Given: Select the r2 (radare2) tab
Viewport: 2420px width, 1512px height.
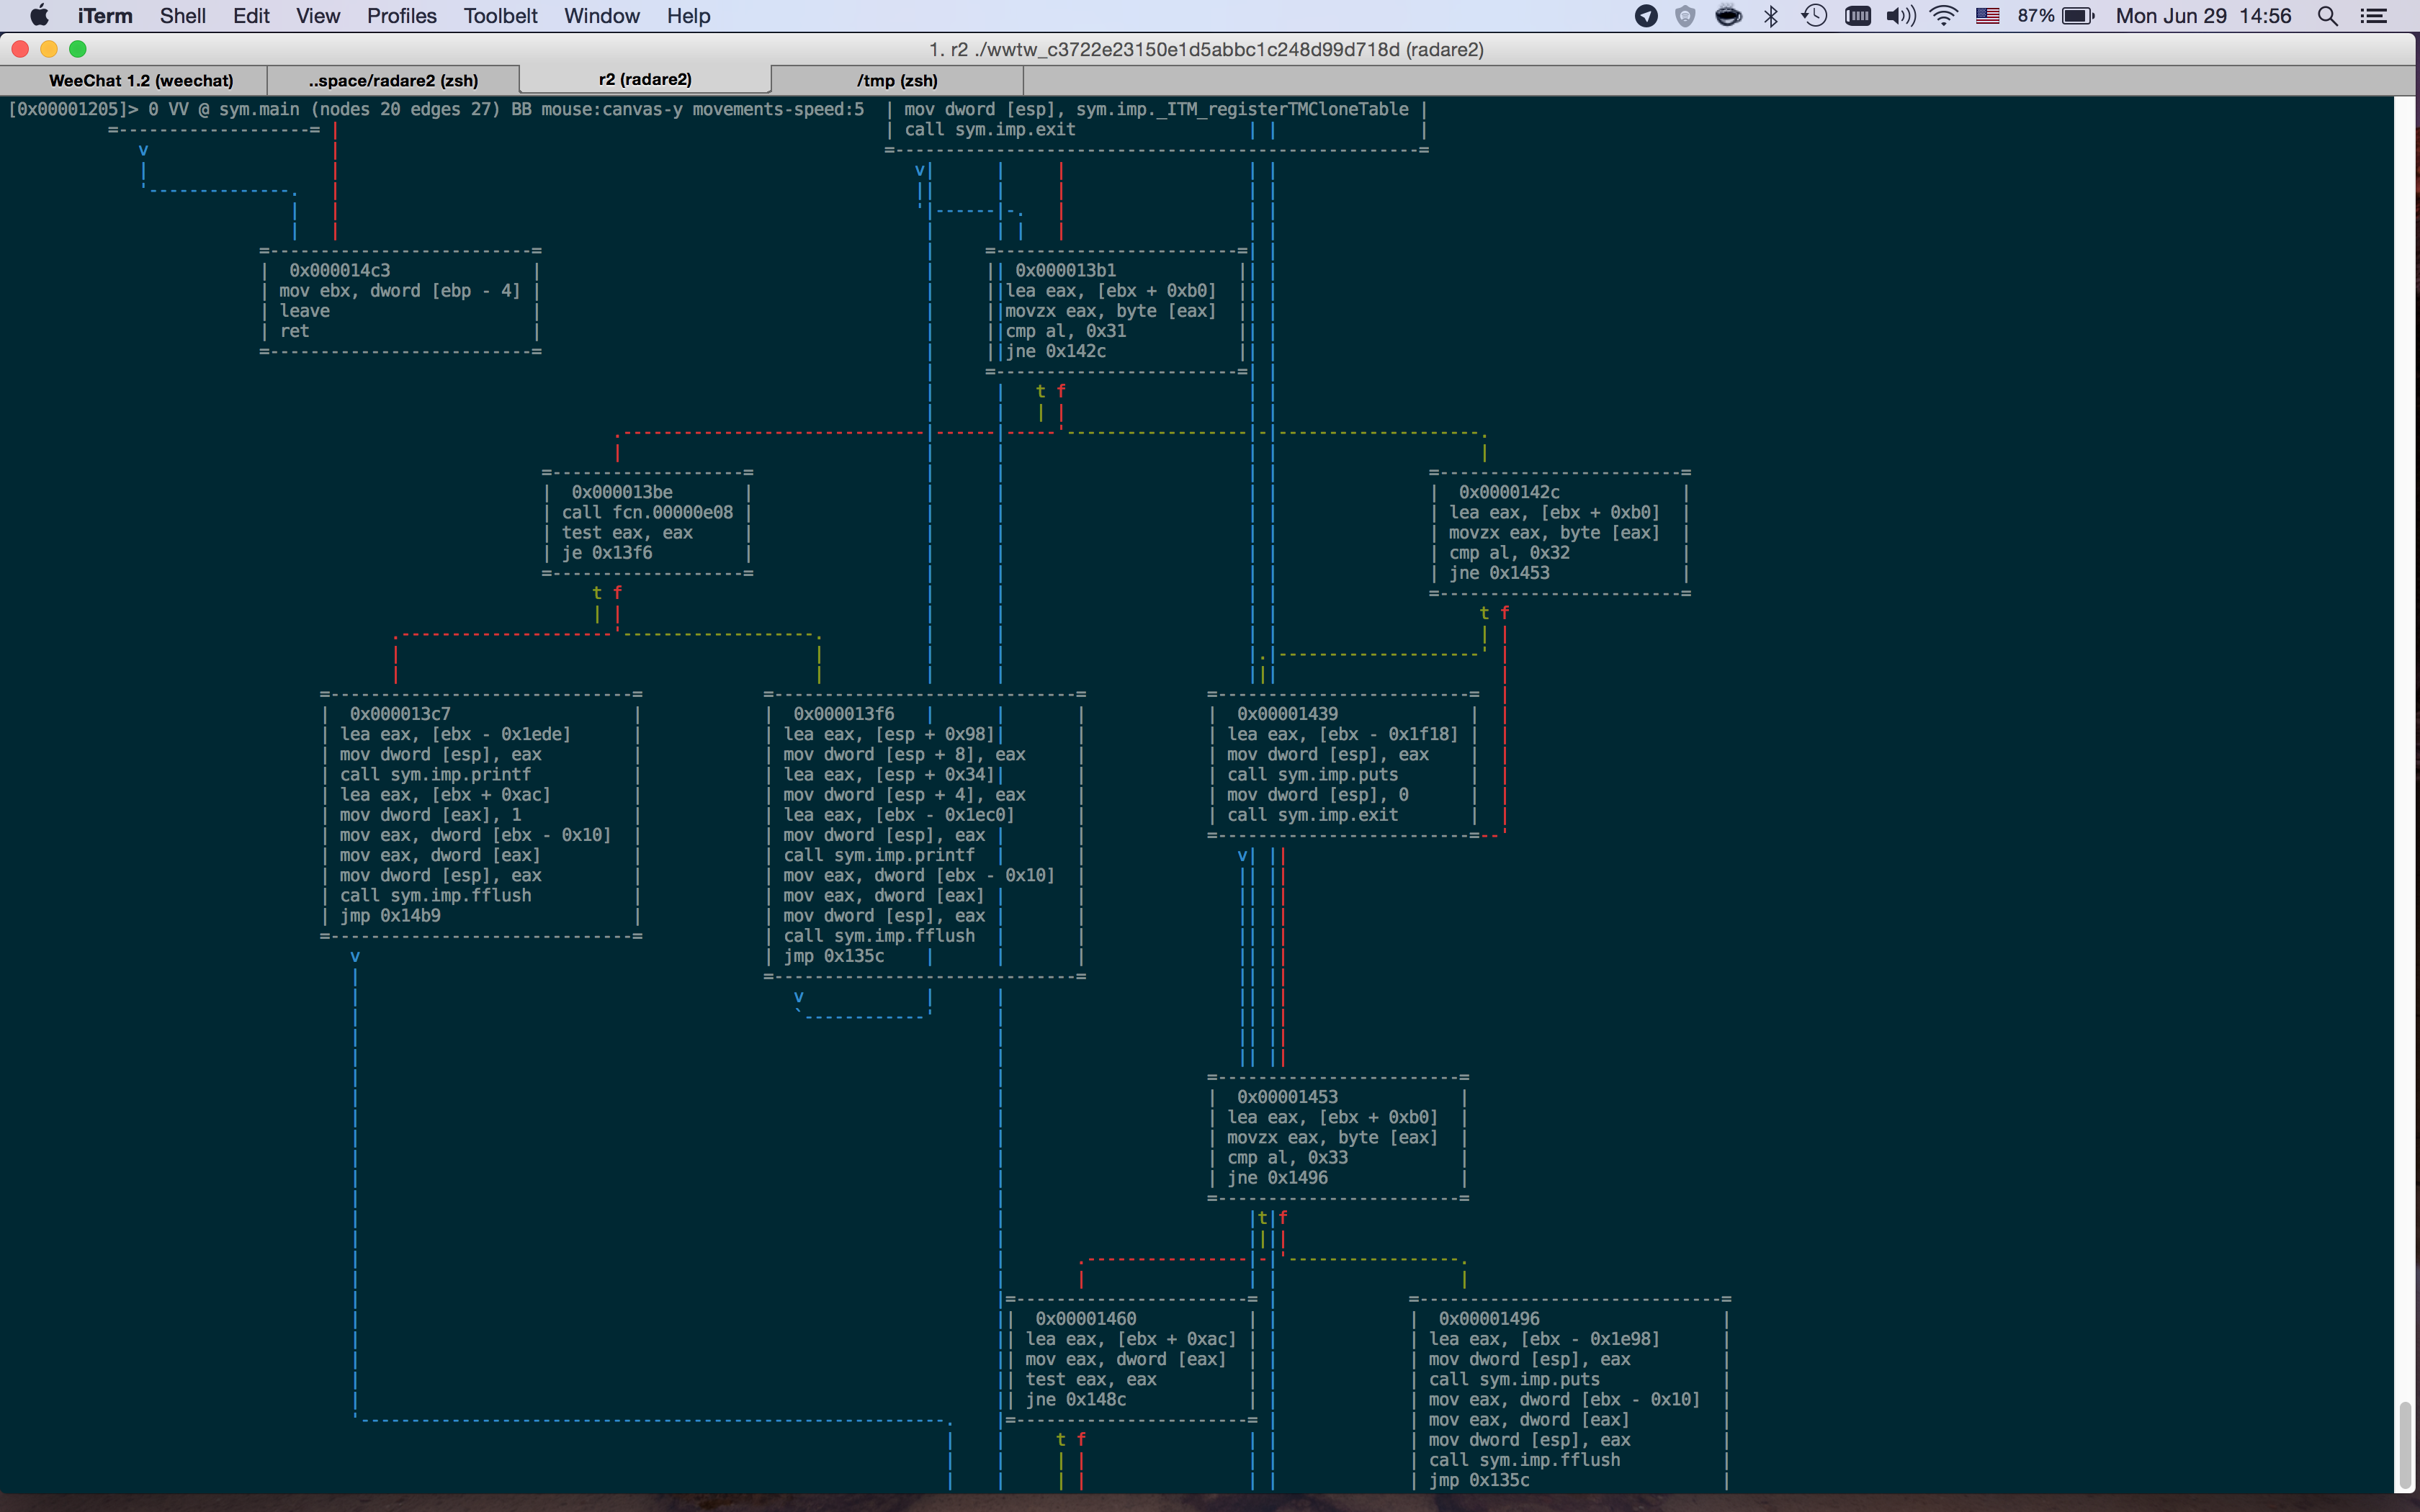Looking at the screenshot, I should click(x=645, y=79).
